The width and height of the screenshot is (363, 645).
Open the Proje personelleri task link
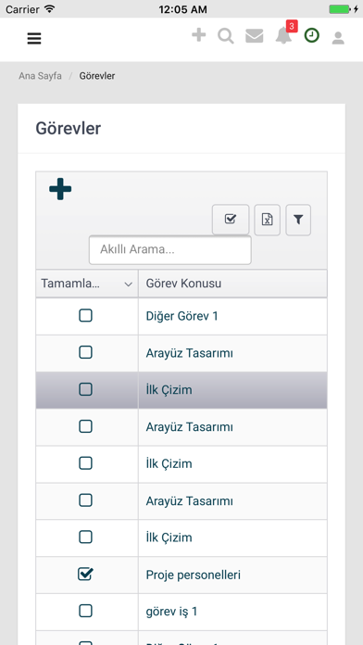pos(194,575)
